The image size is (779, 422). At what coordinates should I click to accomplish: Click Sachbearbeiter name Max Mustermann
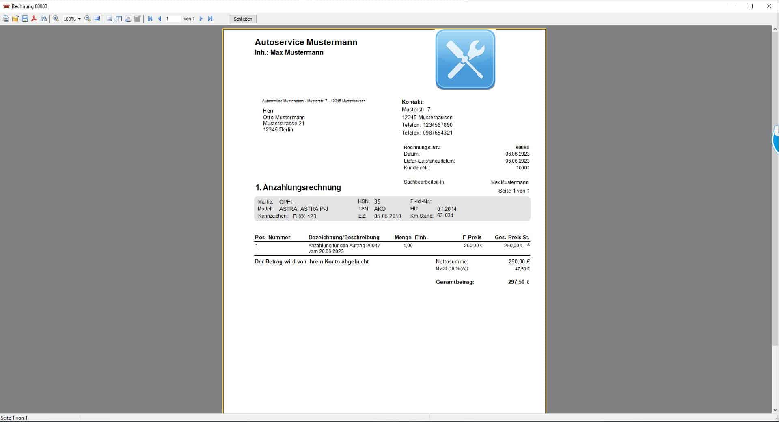[x=509, y=182]
